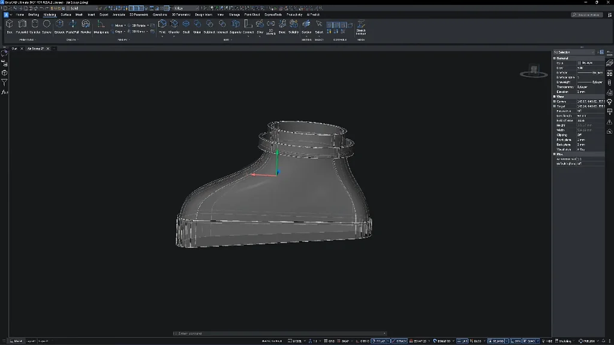
Task: Click the Intersect boolean tool
Action: (222, 26)
